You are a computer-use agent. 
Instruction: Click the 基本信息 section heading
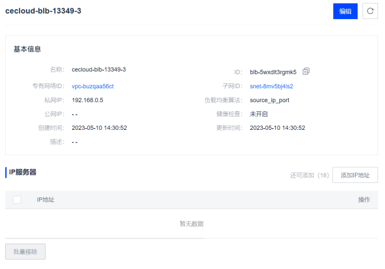pyautogui.click(x=27, y=49)
